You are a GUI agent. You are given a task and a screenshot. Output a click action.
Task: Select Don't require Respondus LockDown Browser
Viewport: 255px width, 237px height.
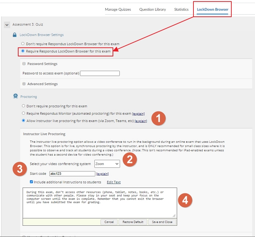click(x=23, y=44)
